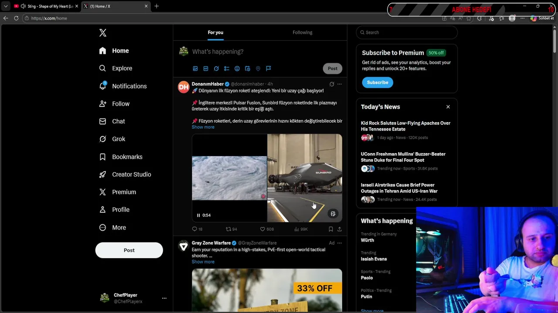Image resolution: width=558 pixels, height=313 pixels.
Task: Switch to the For you tab
Action: (215, 33)
